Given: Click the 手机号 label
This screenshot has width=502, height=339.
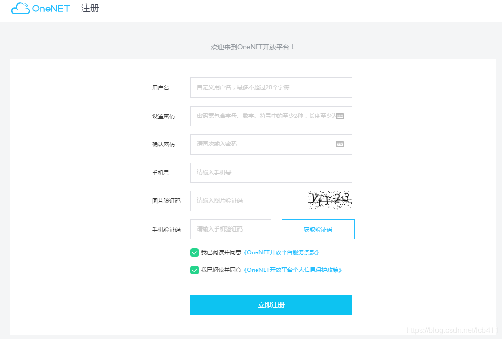Looking at the screenshot, I should pos(160,173).
